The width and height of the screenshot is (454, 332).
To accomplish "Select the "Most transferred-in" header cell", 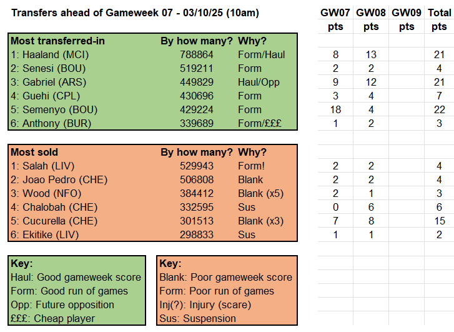I will click(56, 41).
